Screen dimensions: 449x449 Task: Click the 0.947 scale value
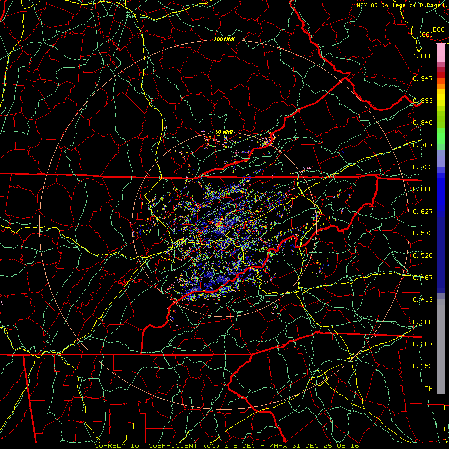tap(423, 78)
